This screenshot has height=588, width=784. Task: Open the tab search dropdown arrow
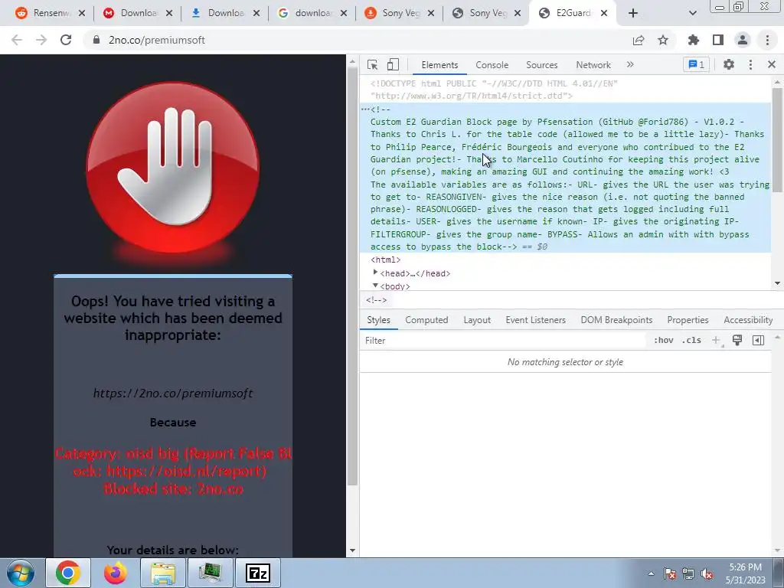tap(692, 13)
